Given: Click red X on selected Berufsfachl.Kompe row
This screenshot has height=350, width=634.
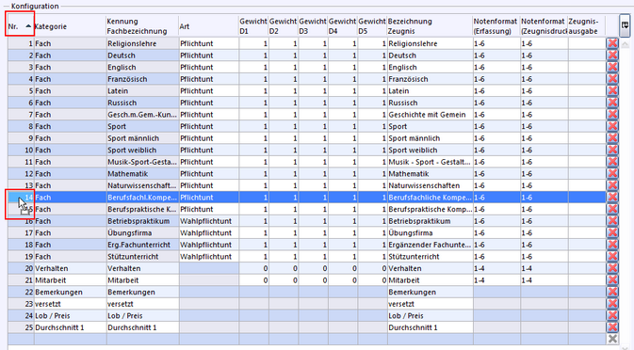Looking at the screenshot, I should 612,197.
